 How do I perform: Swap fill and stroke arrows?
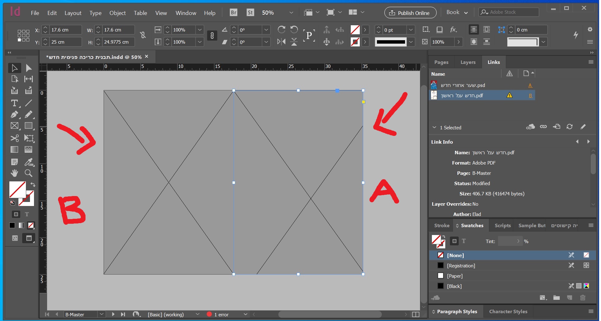(33, 184)
